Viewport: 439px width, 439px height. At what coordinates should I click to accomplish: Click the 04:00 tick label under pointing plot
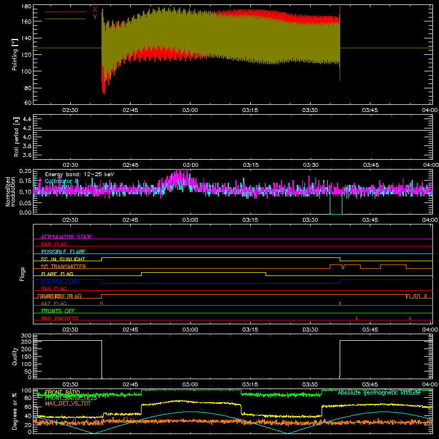point(430,110)
